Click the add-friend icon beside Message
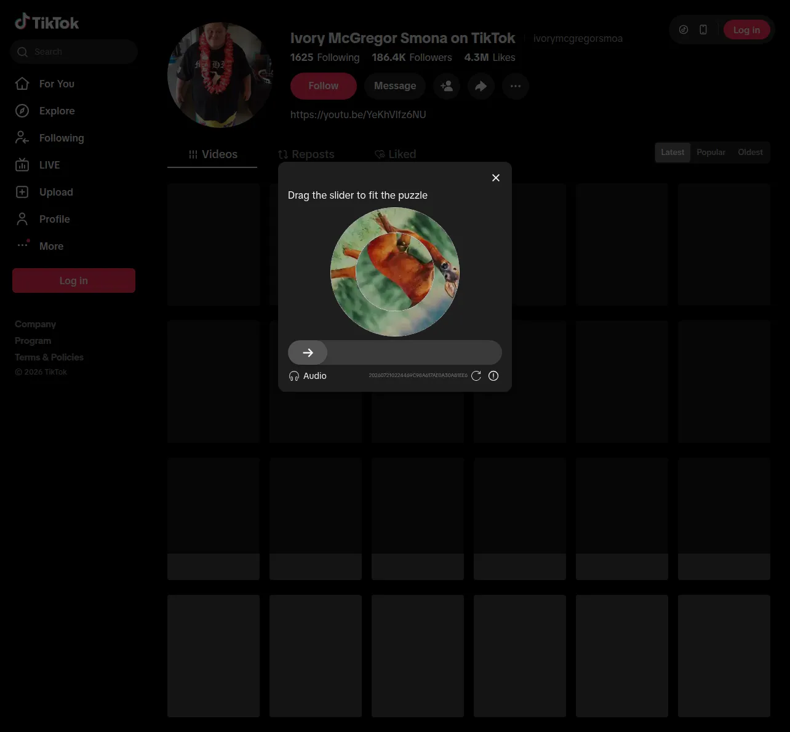This screenshot has height=732, width=790. coord(447,86)
